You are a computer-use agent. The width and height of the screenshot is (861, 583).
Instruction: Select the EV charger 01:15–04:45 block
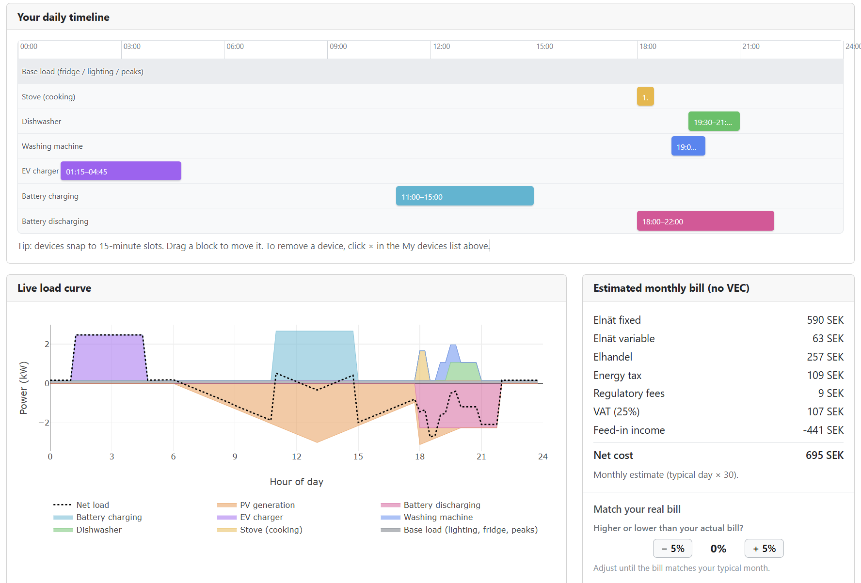[x=121, y=171]
